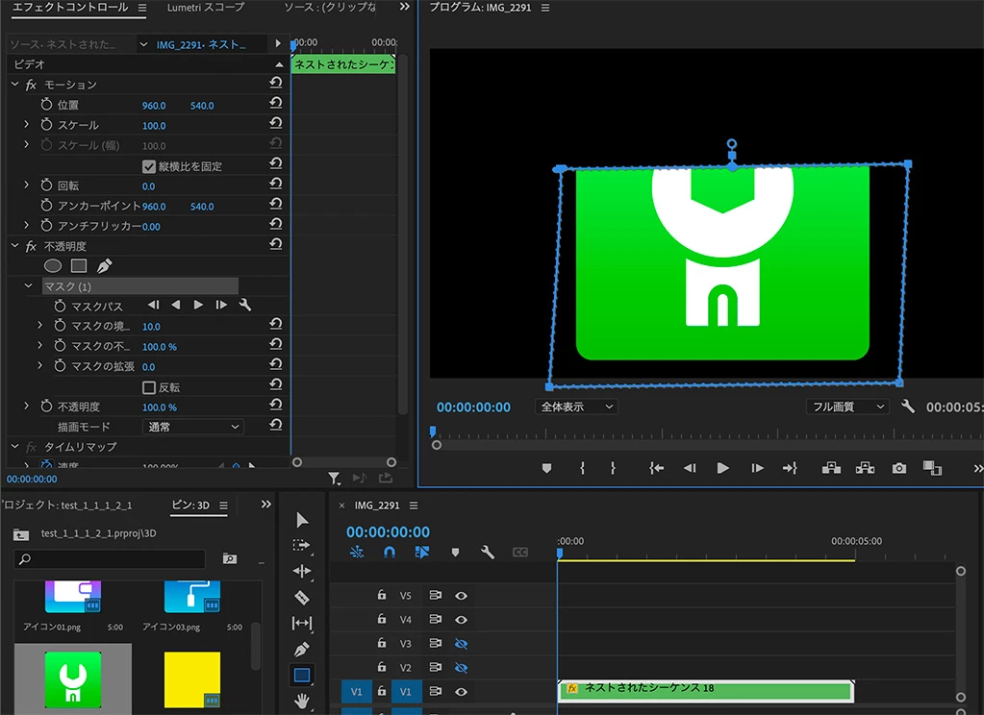Toggle the timeline snap magnet icon
Image resolution: width=984 pixels, height=715 pixels.
point(390,553)
